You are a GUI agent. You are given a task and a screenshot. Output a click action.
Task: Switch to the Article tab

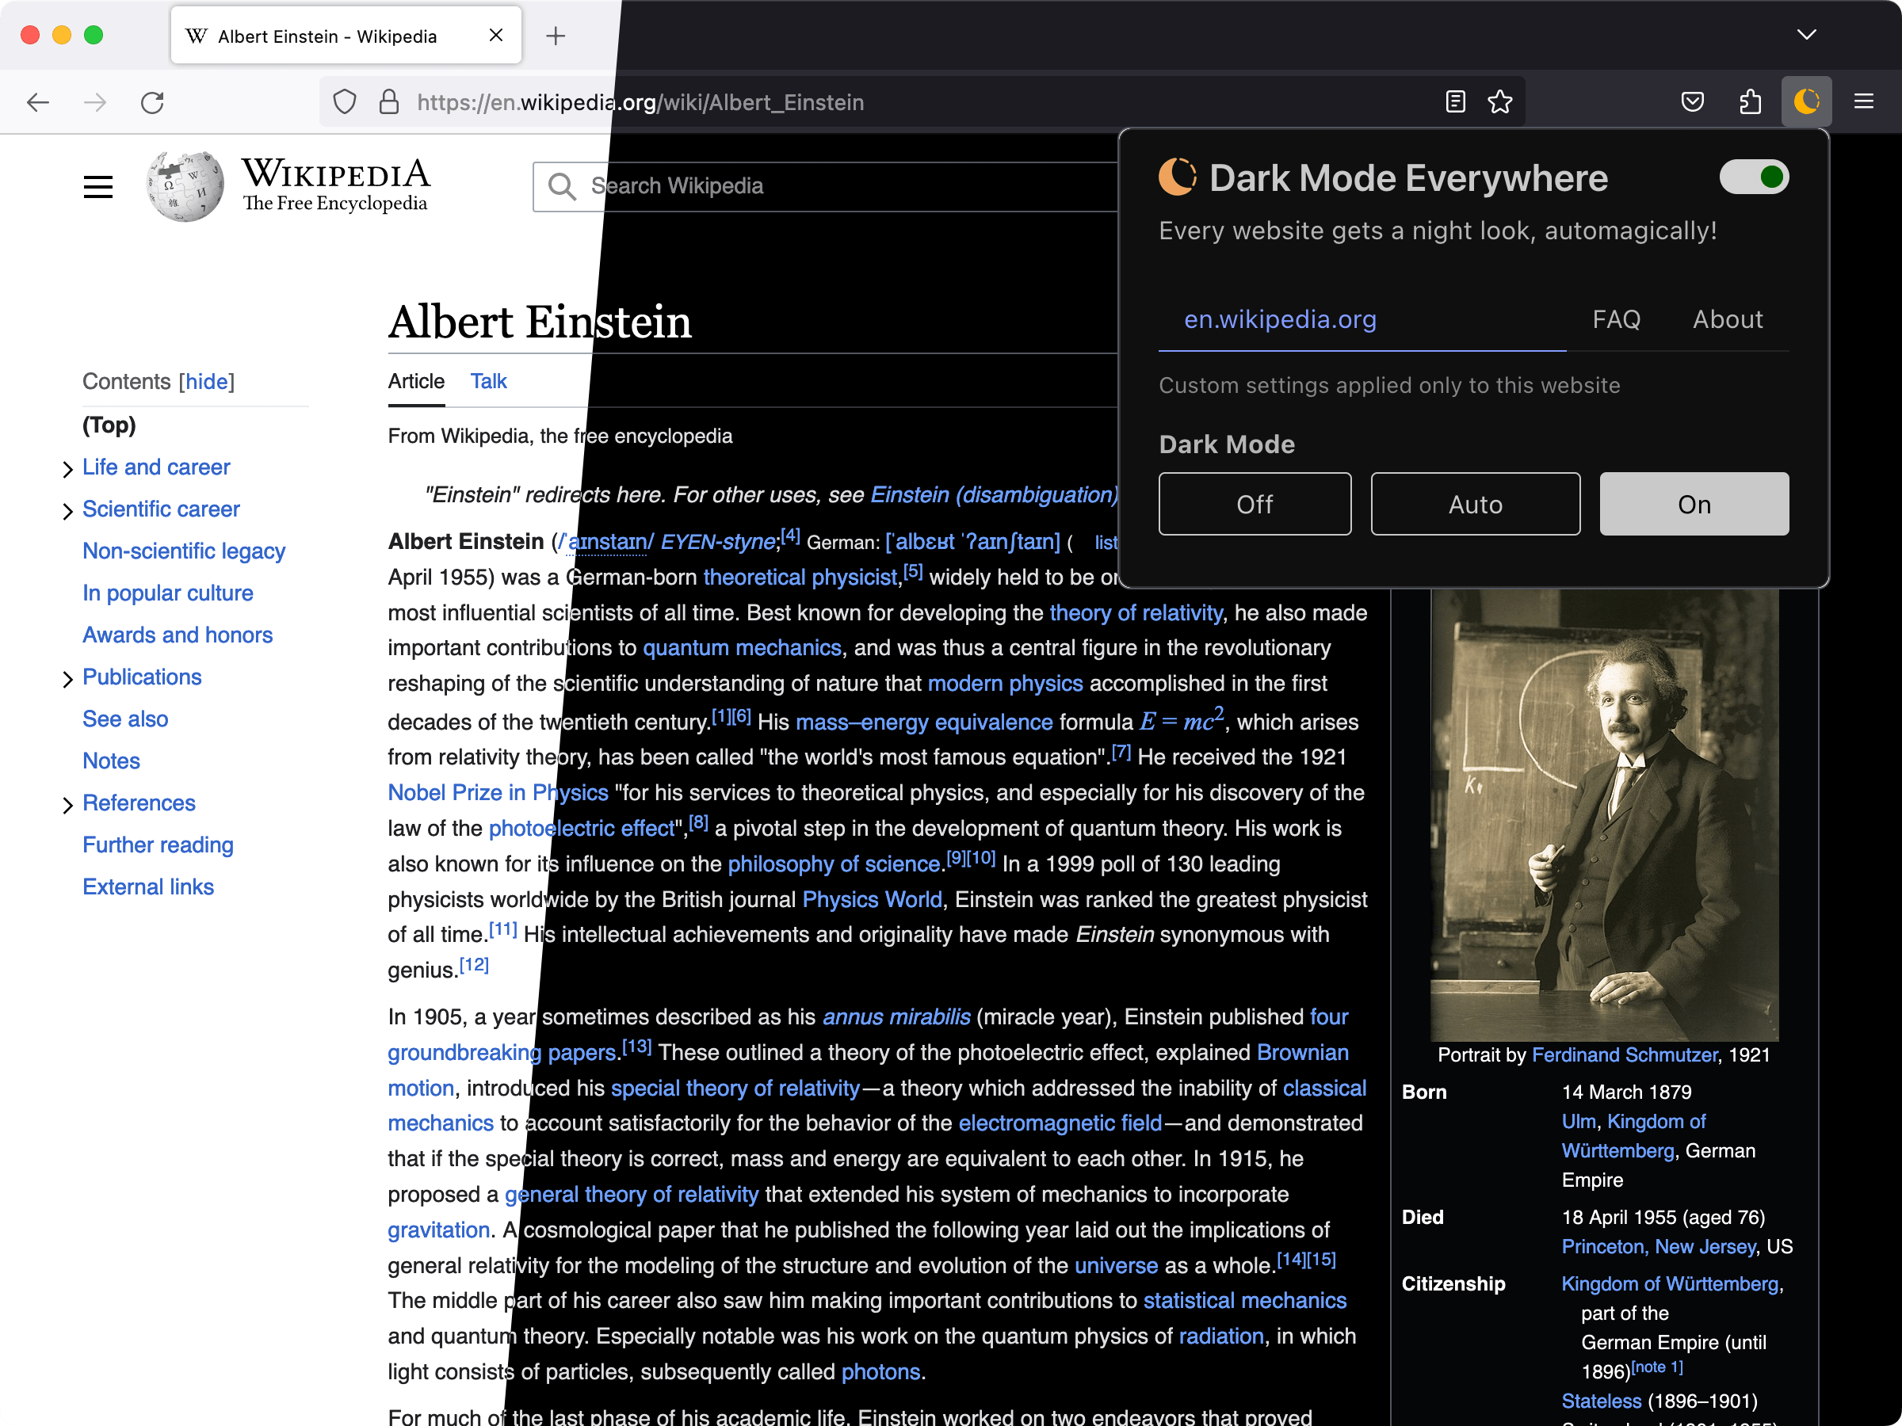[416, 381]
